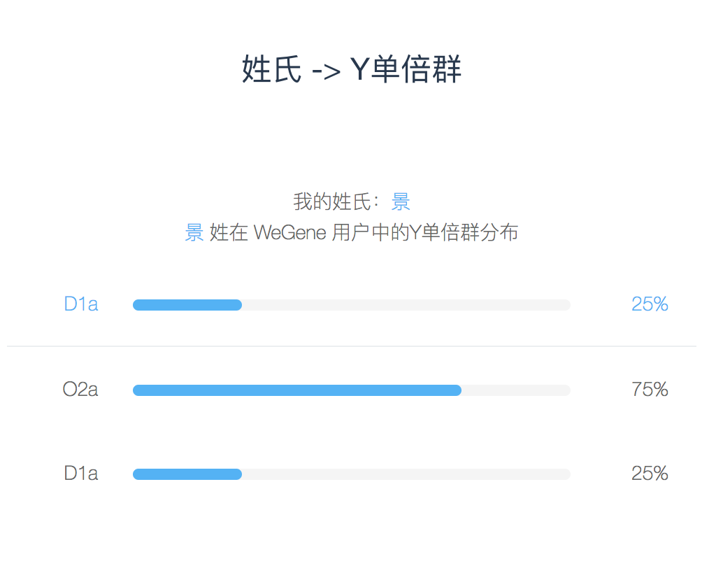The image size is (723, 582).
Task: Open the blue 景 link starting the subtitle
Action: click(194, 232)
